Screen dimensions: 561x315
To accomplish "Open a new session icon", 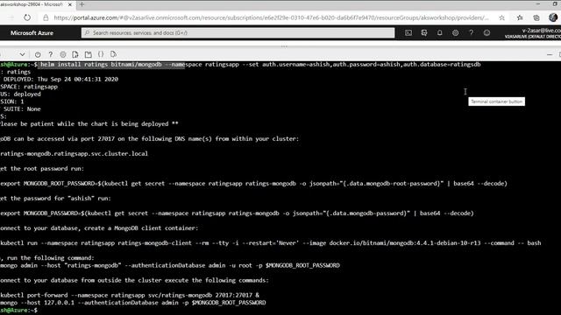I will click(x=88, y=54).
